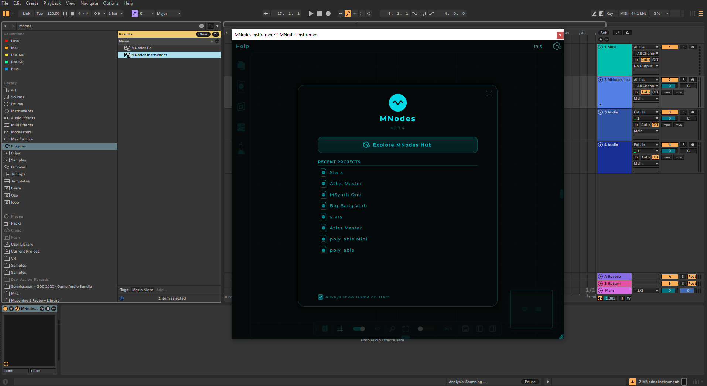Toggle device activator on MNodes device
707x386 pixels.
[6, 309]
